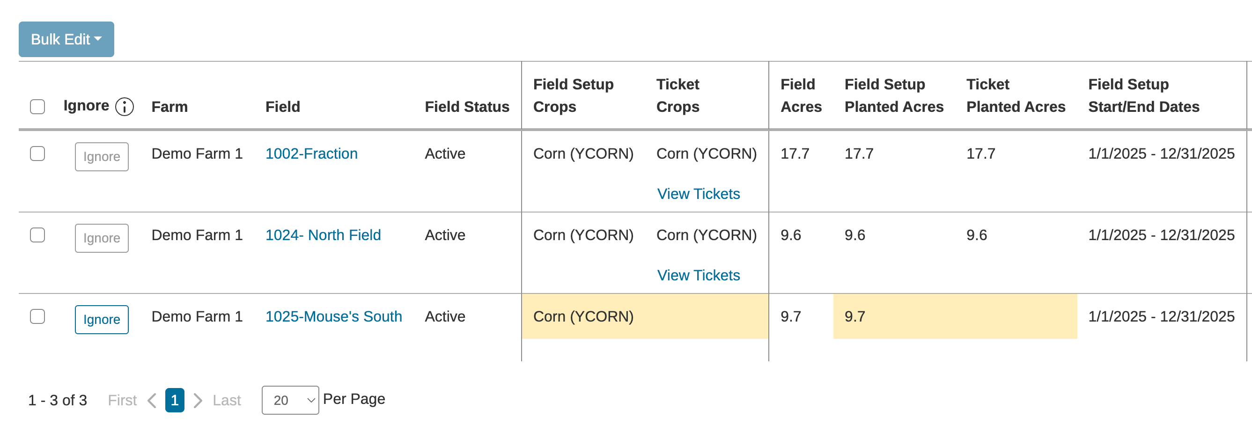Toggle the select-all header checkbox
The width and height of the screenshot is (1252, 425).
click(x=37, y=107)
